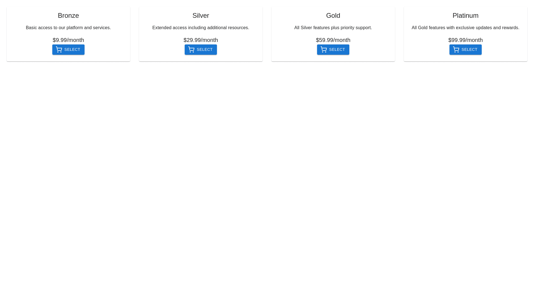
Task: Click the Silver plan title
Action: pos(201,16)
